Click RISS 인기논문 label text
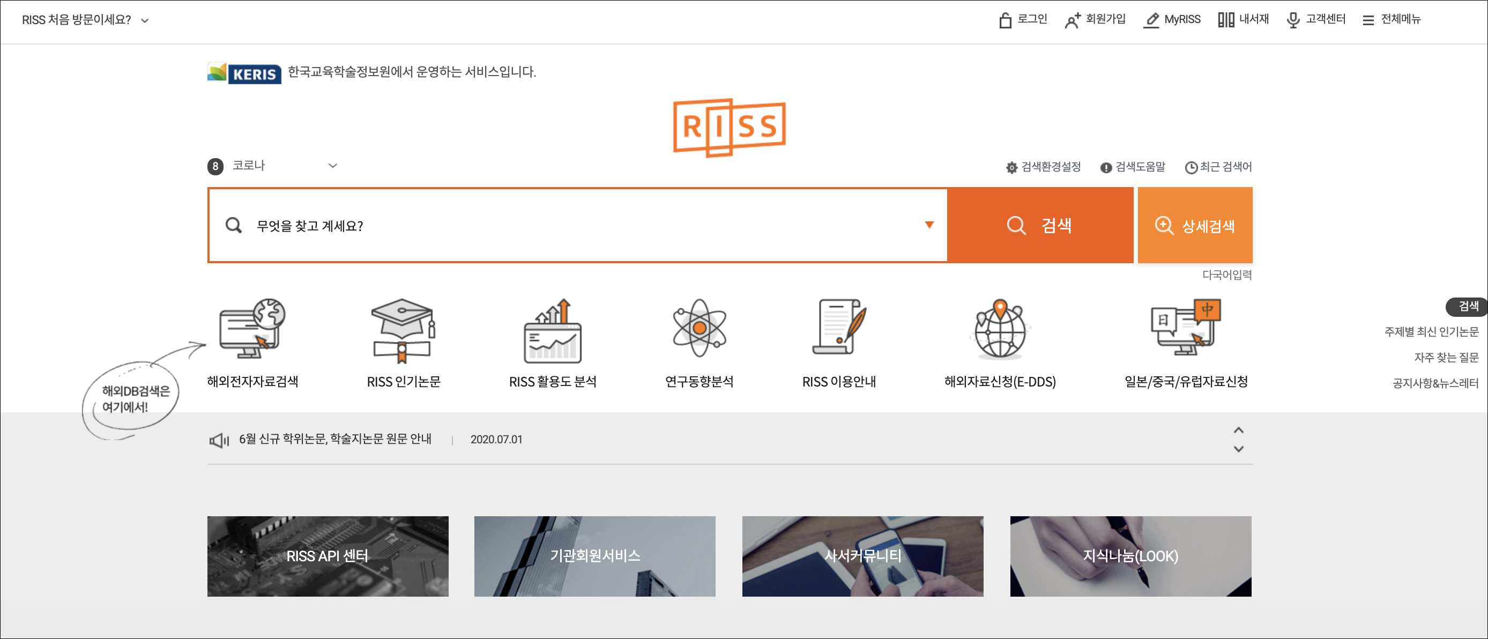This screenshot has height=639, width=1488. [404, 382]
